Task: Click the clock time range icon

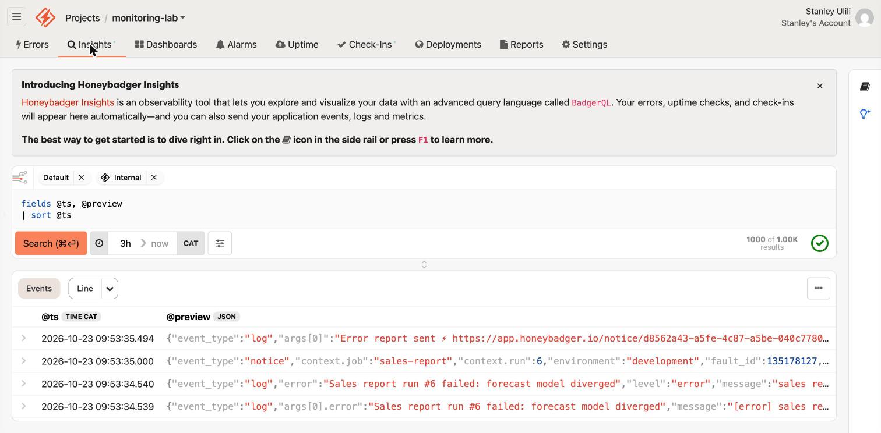Action: point(99,243)
